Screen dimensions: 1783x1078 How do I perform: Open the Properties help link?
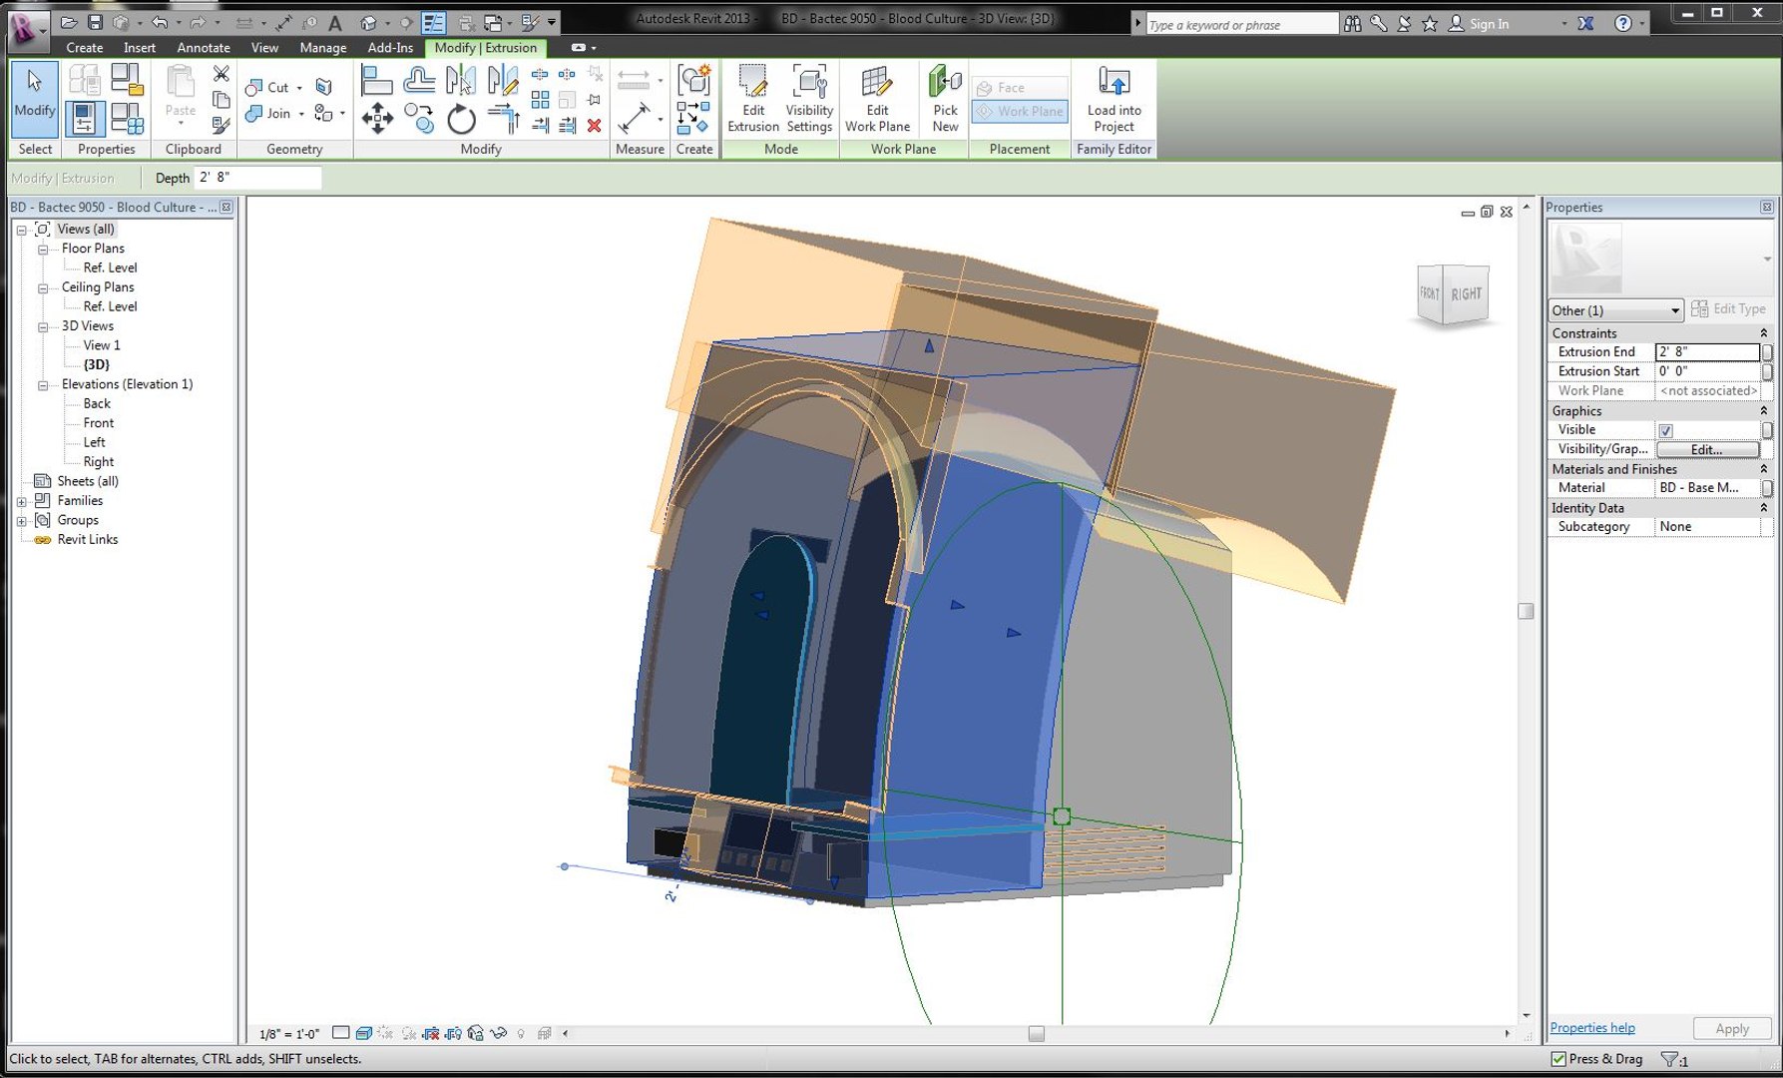coord(1592,1028)
